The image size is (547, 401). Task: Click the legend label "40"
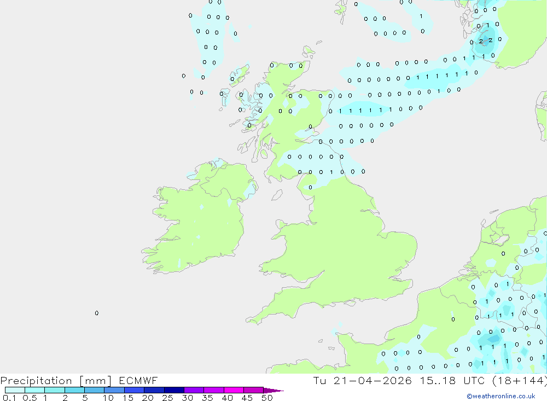228,398
